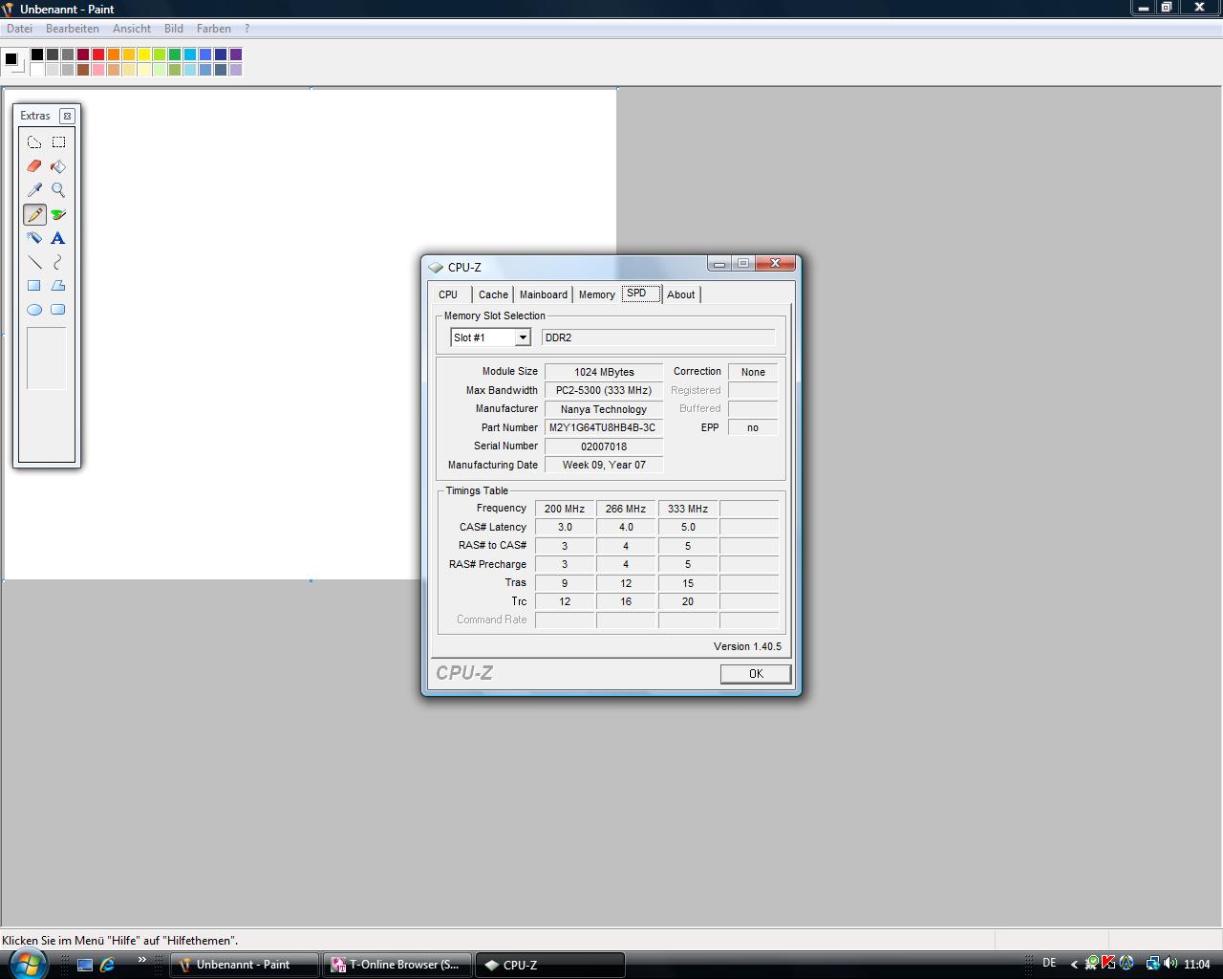Screen dimensions: 1223x979
Task: Select the free-form selection tool in Paint
Action: 34,142
